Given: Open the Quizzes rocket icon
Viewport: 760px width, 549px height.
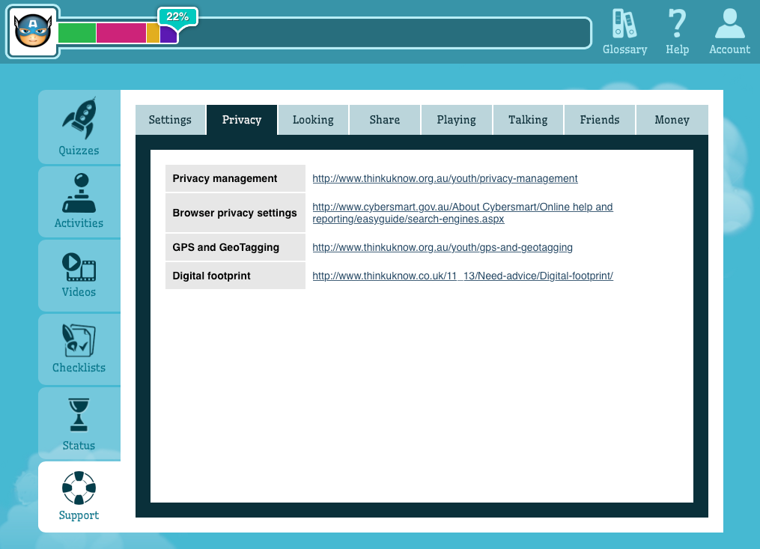Looking at the screenshot, I should 79,118.
